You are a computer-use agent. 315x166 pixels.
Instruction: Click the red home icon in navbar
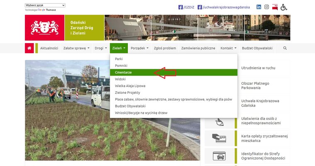[x=29, y=48]
